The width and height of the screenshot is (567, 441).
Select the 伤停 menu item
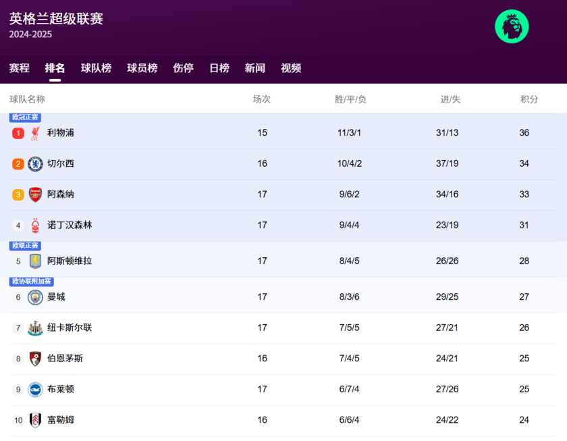182,68
